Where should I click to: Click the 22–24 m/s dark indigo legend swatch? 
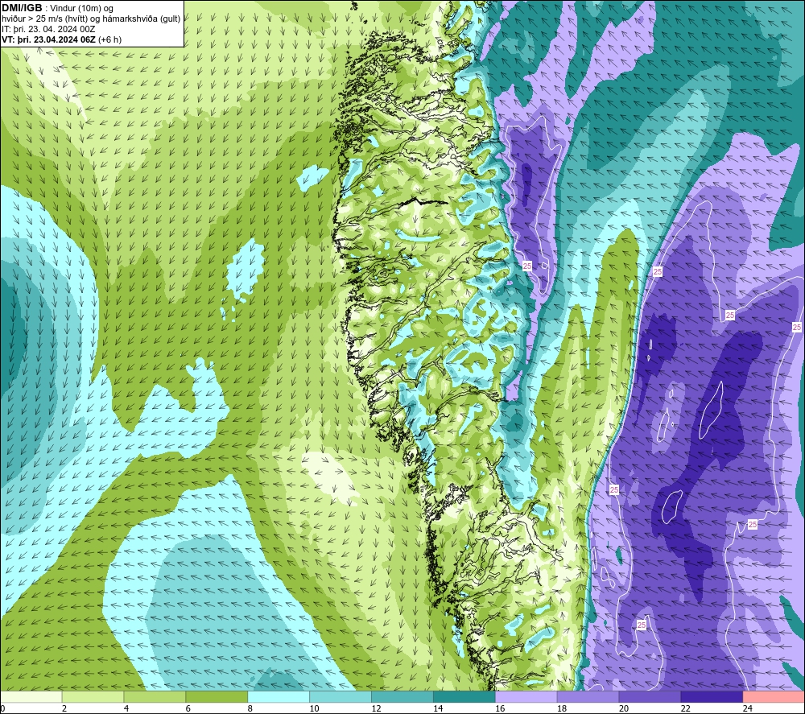click(712, 697)
